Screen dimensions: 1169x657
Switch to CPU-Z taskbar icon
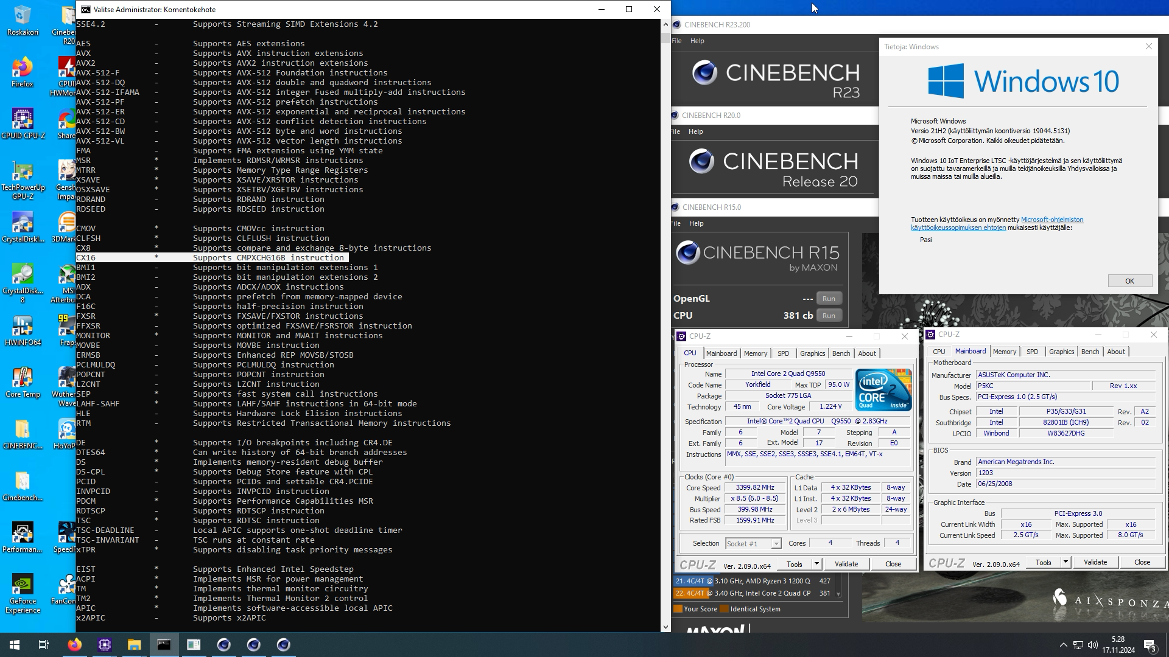(x=104, y=645)
